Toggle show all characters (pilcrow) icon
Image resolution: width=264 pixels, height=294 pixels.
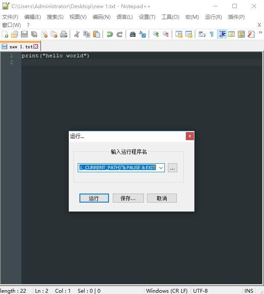point(212,34)
